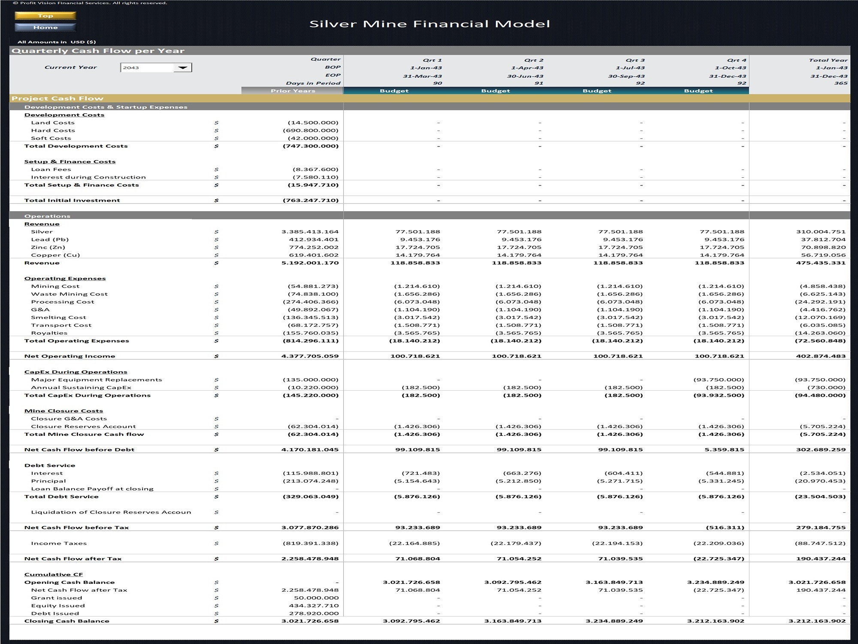Click the Quarterly Cash Flow per Year header

99,50
